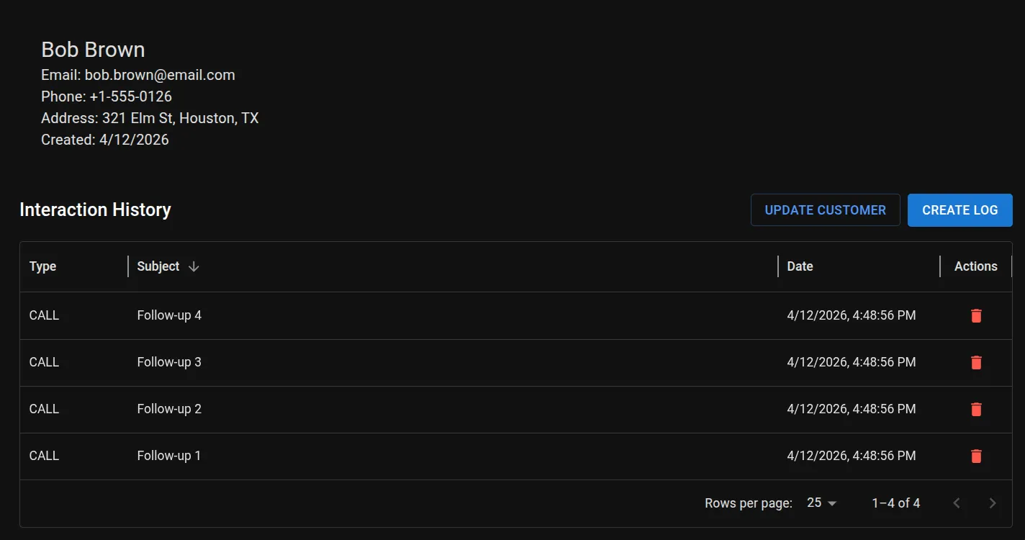Select the Follow-up 3 row subject
Viewport: 1025px width, 540px height.
coord(169,362)
